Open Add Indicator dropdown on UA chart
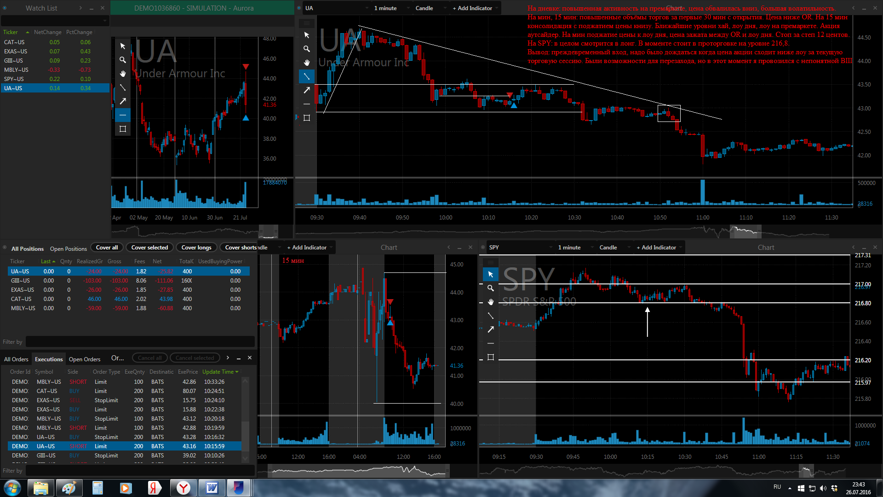Image resolution: width=883 pixels, height=497 pixels. tap(475, 8)
